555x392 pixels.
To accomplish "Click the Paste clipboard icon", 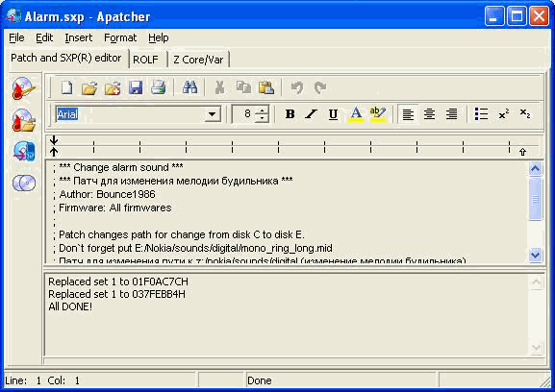I will [266, 87].
